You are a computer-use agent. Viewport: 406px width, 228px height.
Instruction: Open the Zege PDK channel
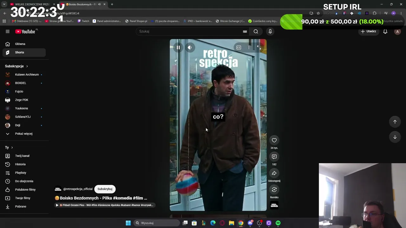click(24, 100)
